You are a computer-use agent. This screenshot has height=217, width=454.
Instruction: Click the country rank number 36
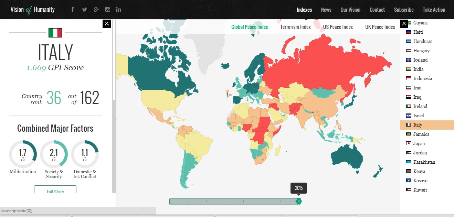click(x=54, y=98)
